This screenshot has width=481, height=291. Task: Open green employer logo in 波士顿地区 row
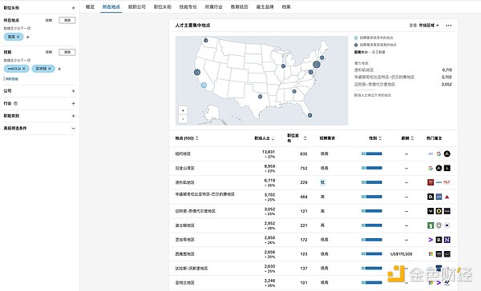(x=430, y=225)
